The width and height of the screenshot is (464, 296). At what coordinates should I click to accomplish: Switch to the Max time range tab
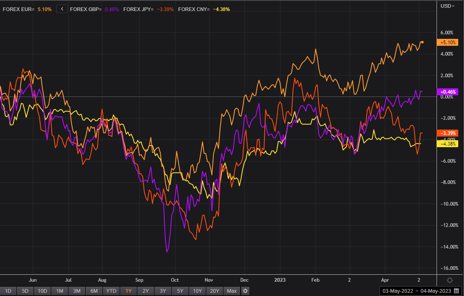click(x=231, y=291)
